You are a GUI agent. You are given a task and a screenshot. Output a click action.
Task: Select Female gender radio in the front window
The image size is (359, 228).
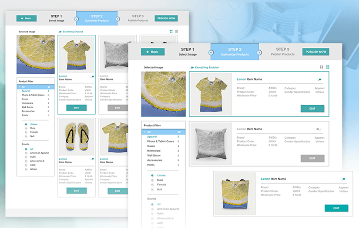coord(152,185)
